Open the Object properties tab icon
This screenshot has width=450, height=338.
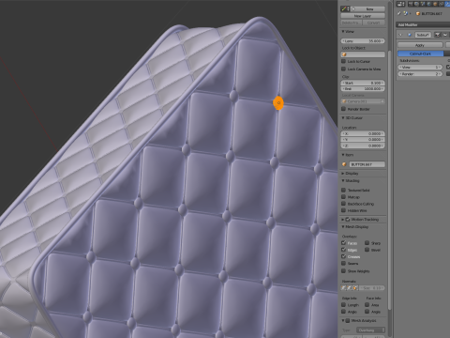(435, 4)
